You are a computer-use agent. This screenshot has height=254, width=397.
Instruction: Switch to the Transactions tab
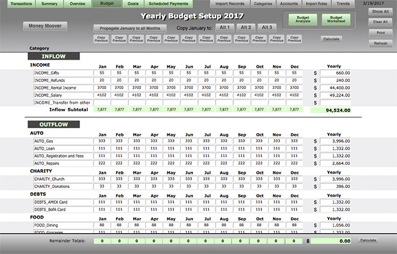(x=21, y=4)
